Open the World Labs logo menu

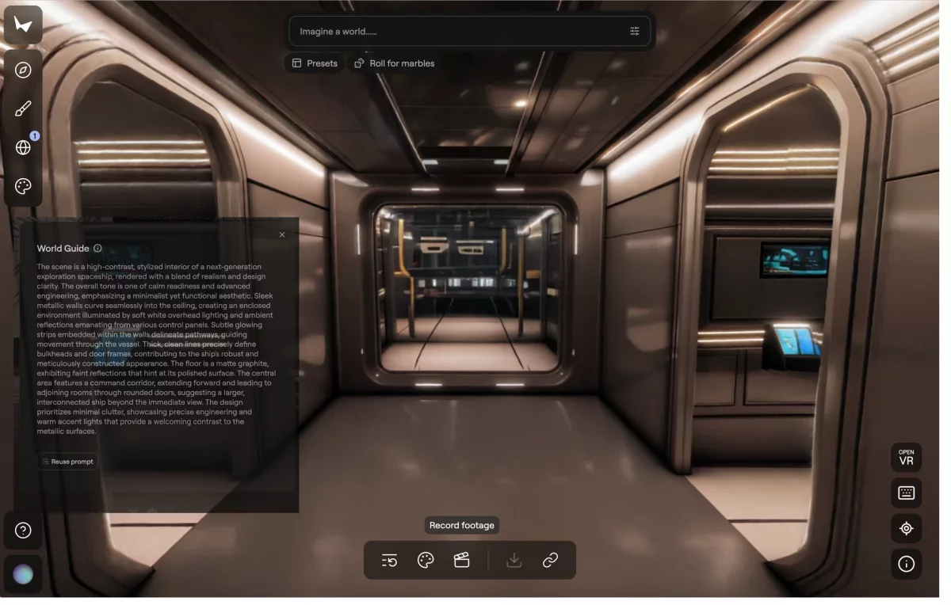[x=22, y=24]
